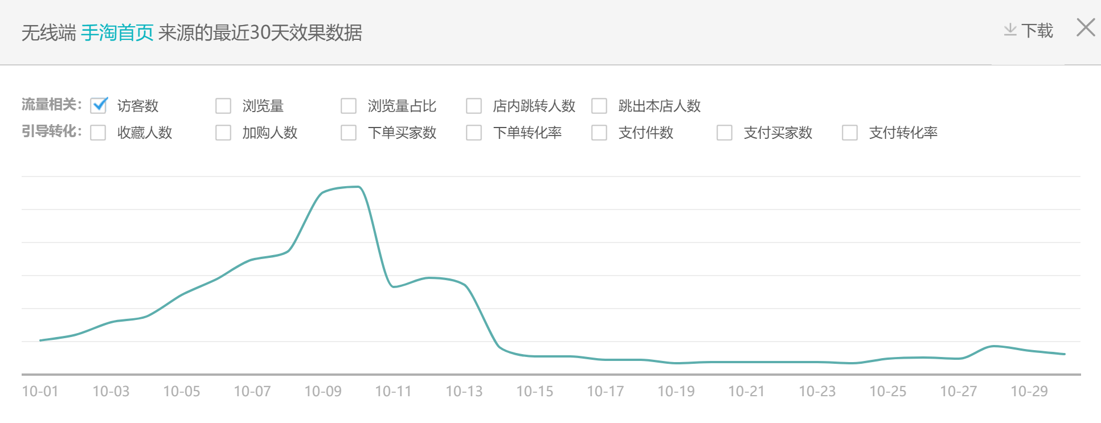Click the download arrow icon

1010,30
